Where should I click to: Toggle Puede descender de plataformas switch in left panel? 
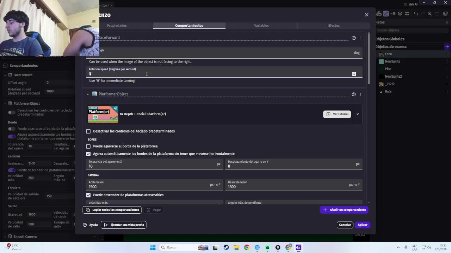point(12,170)
